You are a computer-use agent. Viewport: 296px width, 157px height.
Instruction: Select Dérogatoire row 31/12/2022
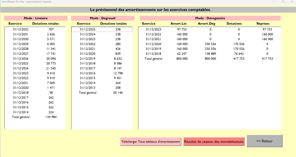tap(209, 34)
